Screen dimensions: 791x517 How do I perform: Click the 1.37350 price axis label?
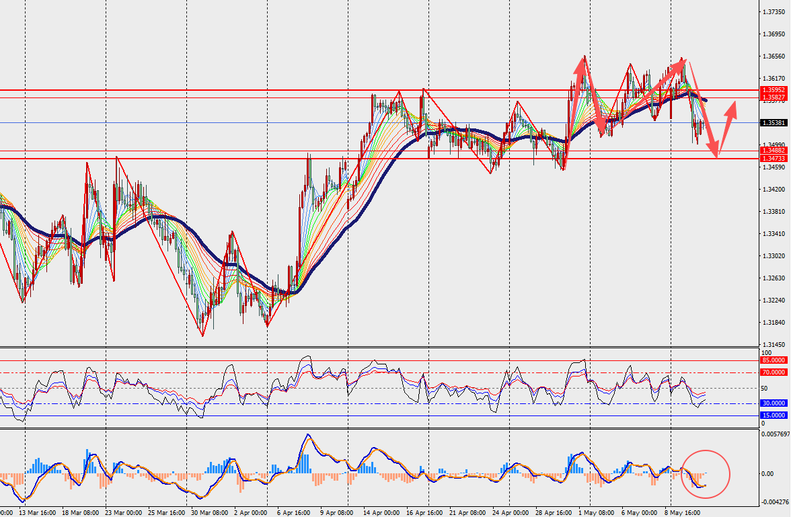point(774,11)
